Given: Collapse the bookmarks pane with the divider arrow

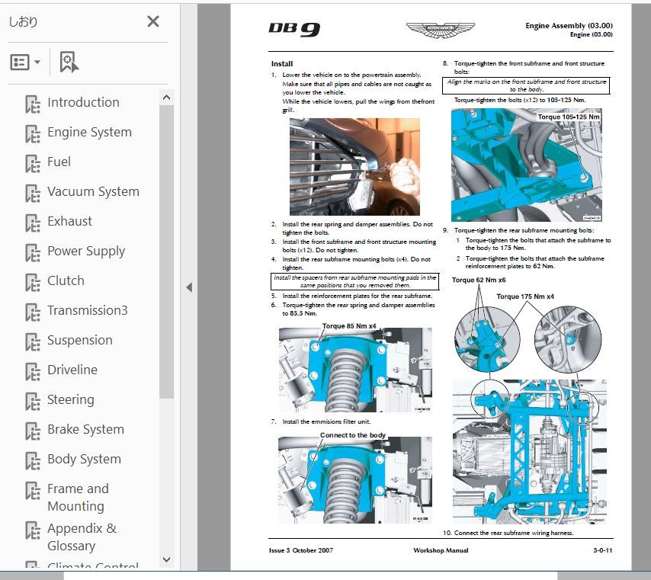Looking at the screenshot, I should (189, 287).
